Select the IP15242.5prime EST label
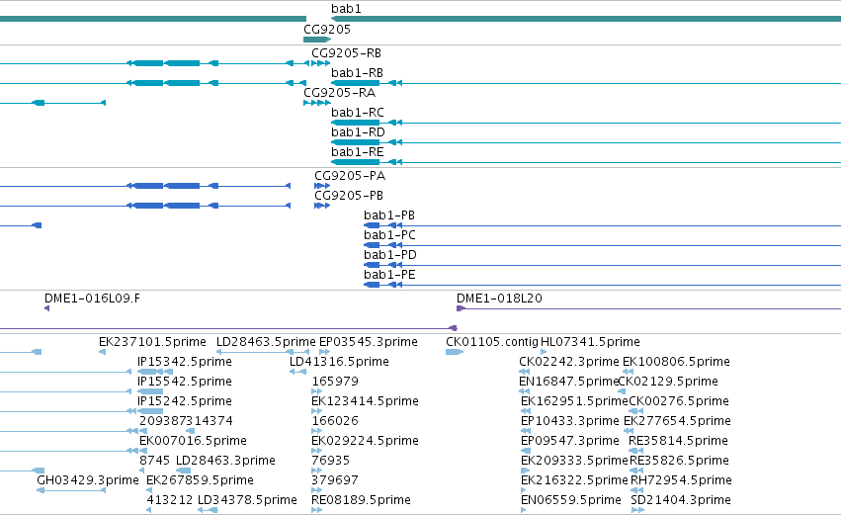 185,401
